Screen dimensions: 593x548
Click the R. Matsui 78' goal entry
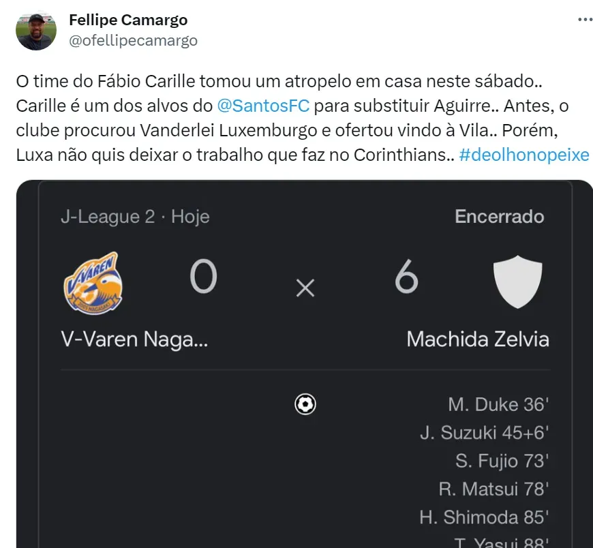pyautogui.click(x=493, y=489)
